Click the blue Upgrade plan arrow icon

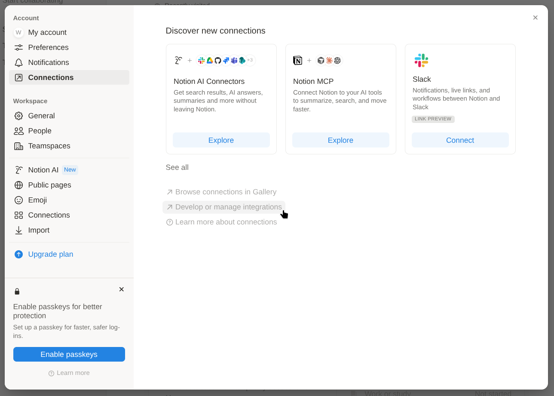coord(18,255)
